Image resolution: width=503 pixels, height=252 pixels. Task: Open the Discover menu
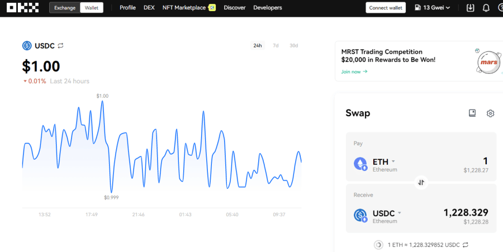tap(235, 7)
